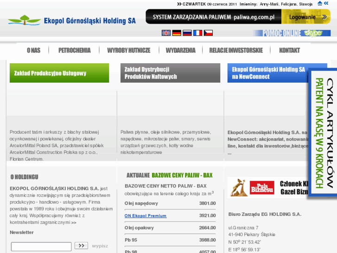
Task: Click the Ekopol tree logo
Action: pos(24,20)
